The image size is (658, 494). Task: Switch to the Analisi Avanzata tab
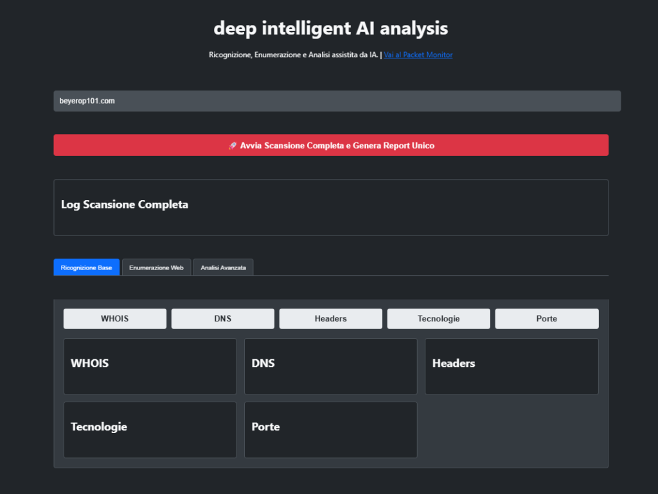[x=223, y=268]
